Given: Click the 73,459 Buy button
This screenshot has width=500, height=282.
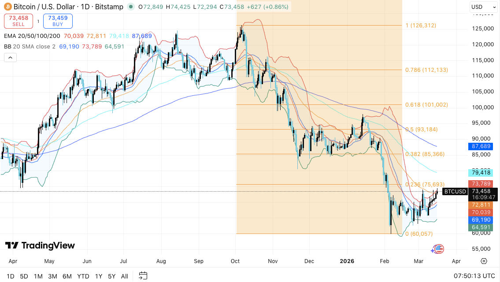Looking at the screenshot, I should [x=58, y=21].
